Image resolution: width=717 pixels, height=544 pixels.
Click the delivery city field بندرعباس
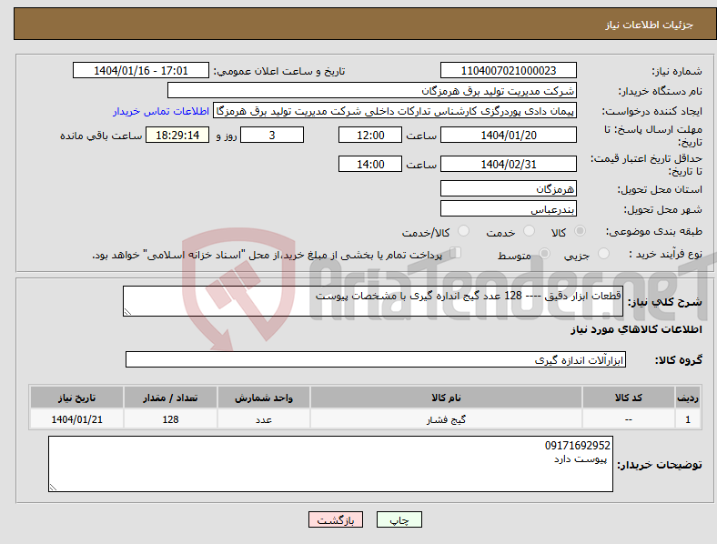pos(508,208)
